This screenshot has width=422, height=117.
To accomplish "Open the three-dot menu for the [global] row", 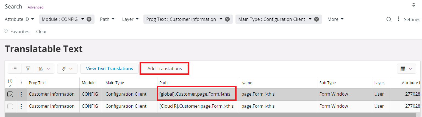I will point(21,94).
